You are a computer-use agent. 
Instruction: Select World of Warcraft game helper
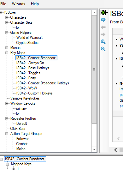(x=29, y=38)
